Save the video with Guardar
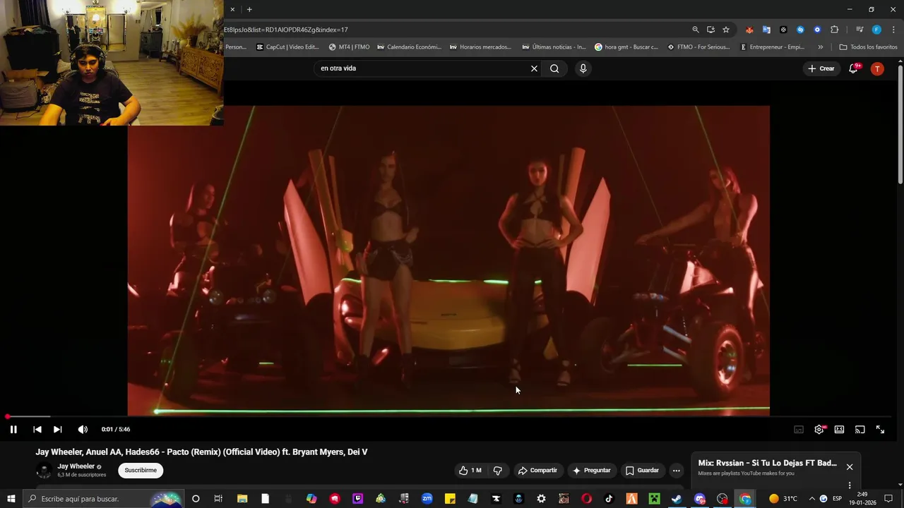 pos(642,471)
